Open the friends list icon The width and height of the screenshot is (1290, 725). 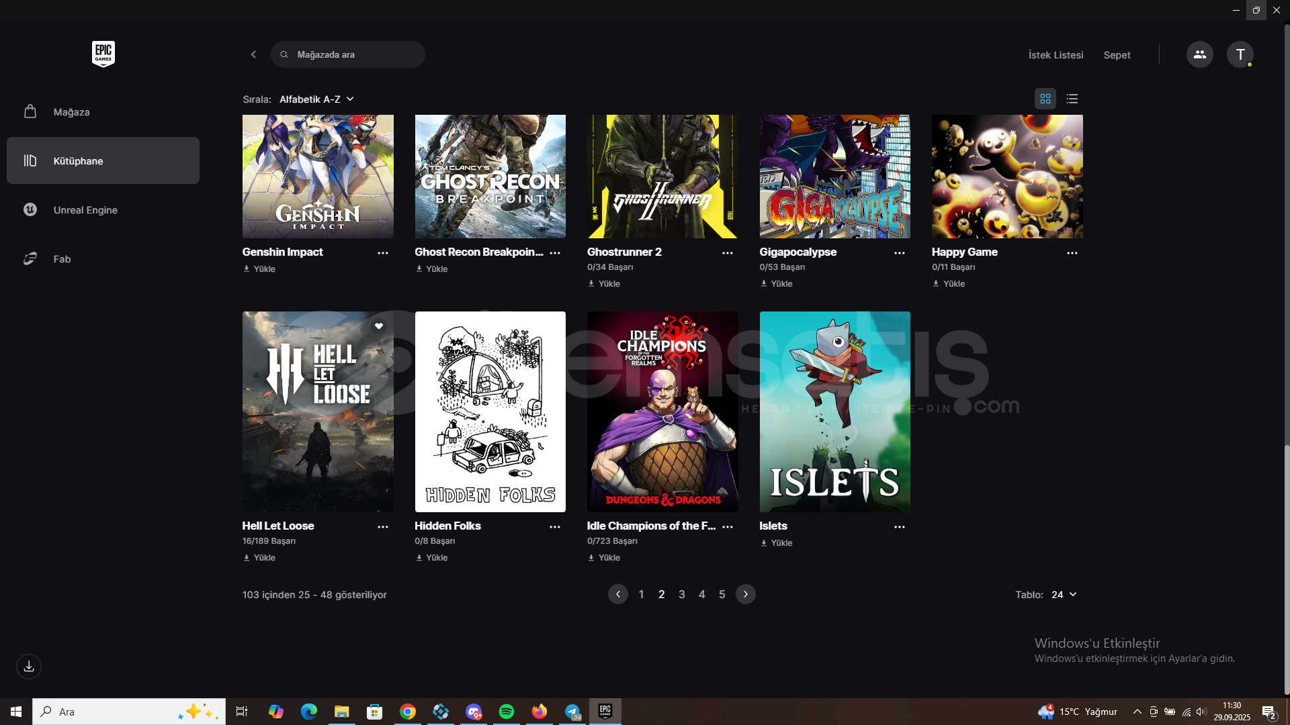tap(1199, 54)
